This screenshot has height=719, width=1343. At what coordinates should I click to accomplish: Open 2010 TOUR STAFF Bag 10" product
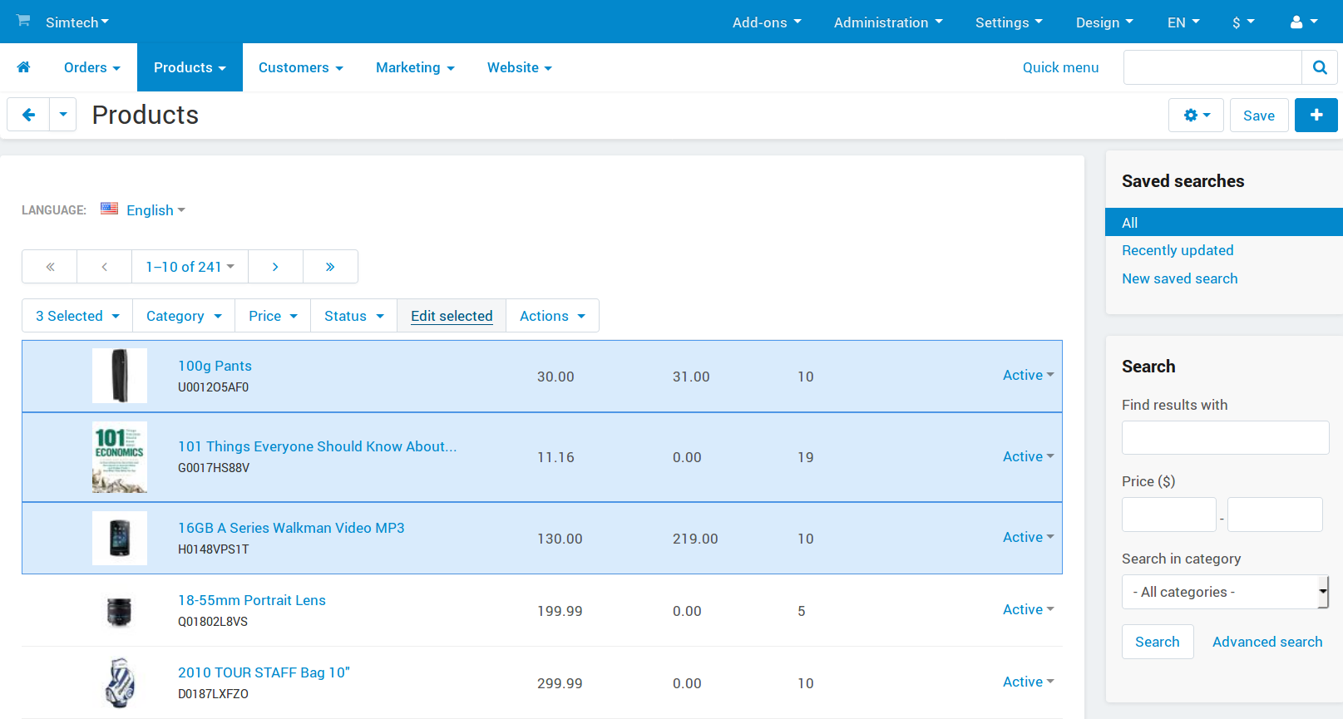point(264,672)
